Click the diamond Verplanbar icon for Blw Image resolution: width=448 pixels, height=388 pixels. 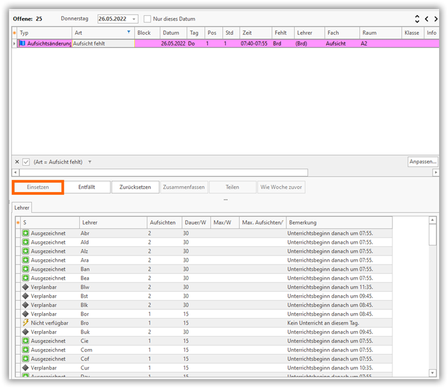26,287
